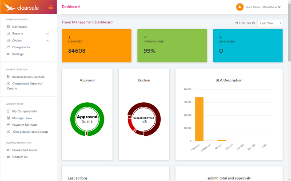The height and width of the screenshot is (181, 291).
Task: Click the Approval Rate checkmark icon
Action: [x=145, y=37]
